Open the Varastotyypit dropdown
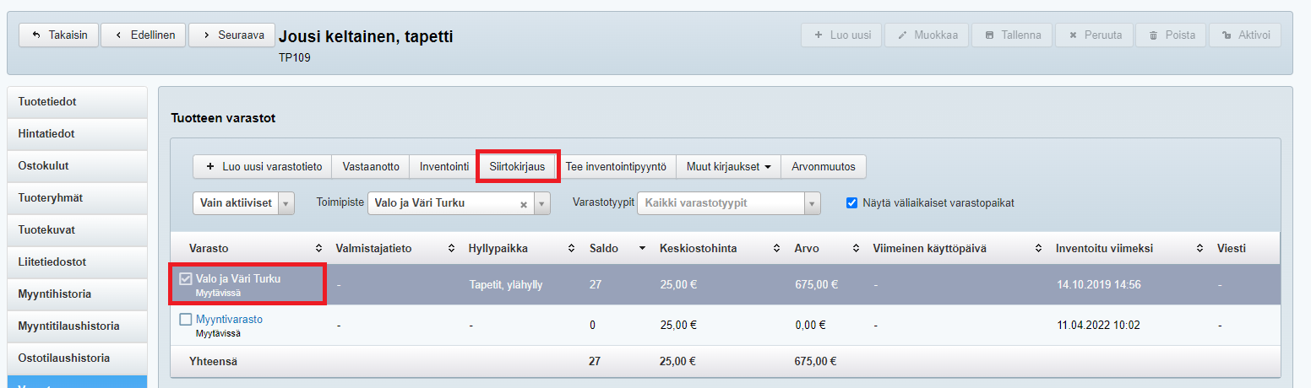Viewport: 1311px width, 388px height. pyautogui.click(x=728, y=203)
